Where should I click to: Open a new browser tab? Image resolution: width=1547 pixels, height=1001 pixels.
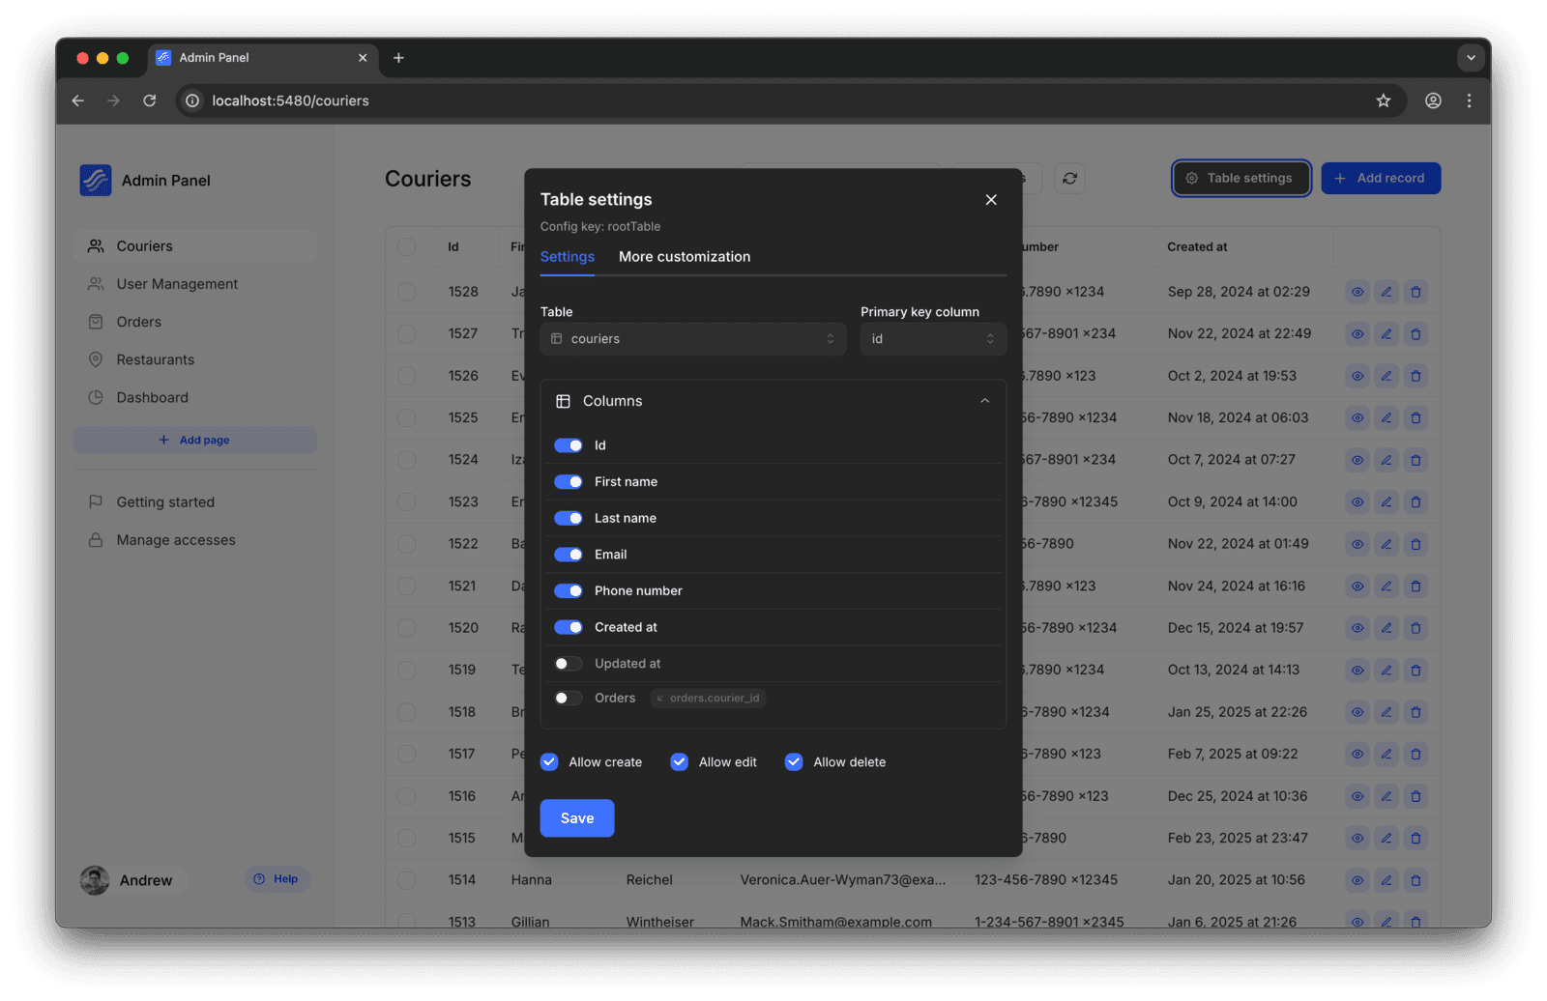click(398, 58)
